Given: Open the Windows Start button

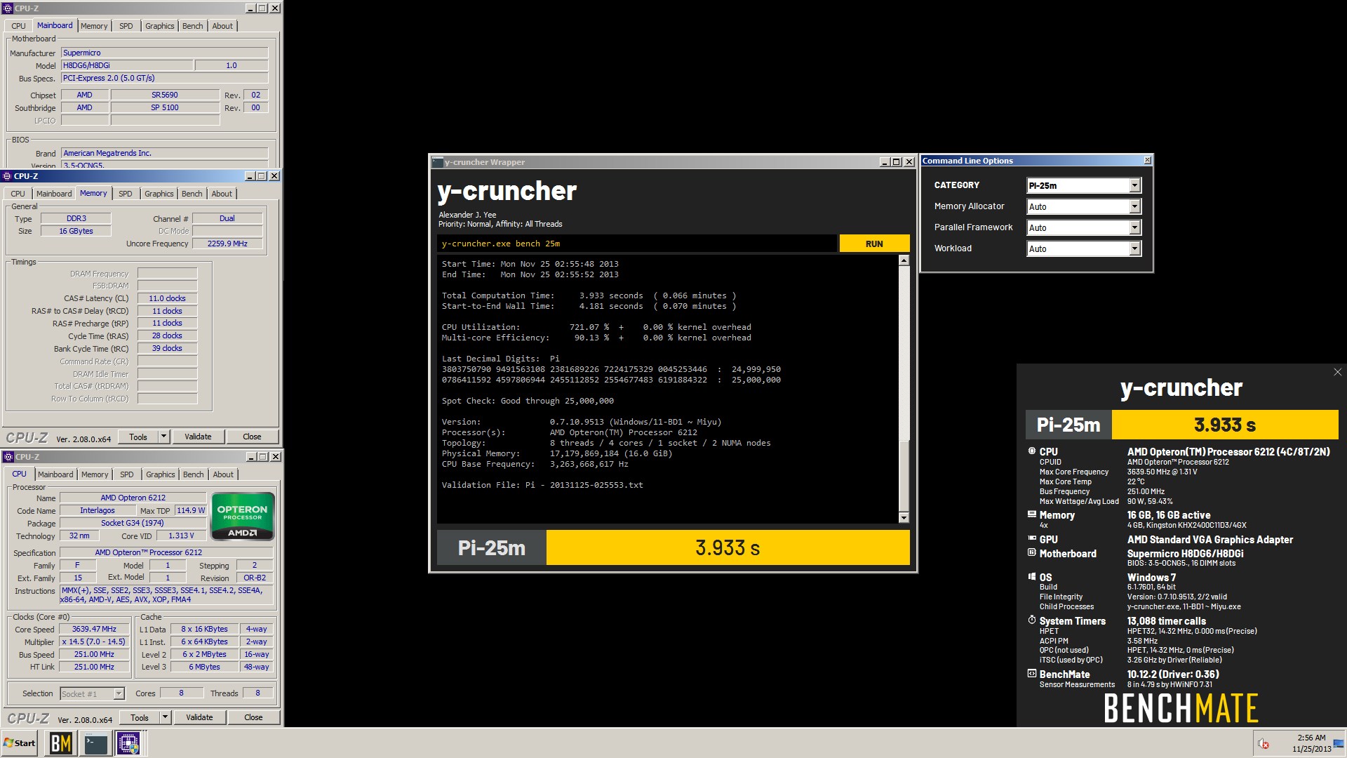Looking at the screenshot, I should point(20,743).
